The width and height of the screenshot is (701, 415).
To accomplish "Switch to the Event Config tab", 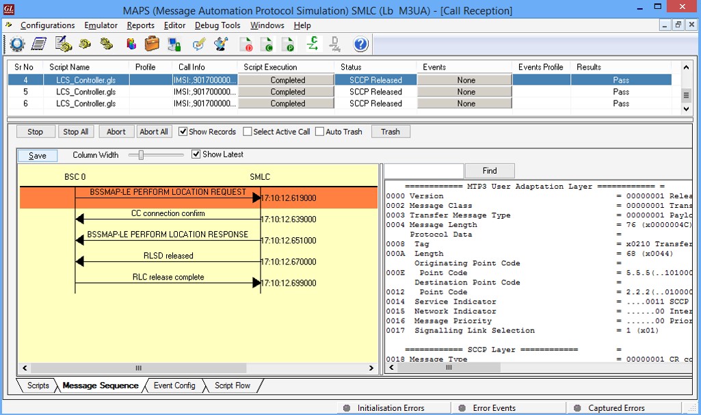I will coord(174,386).
